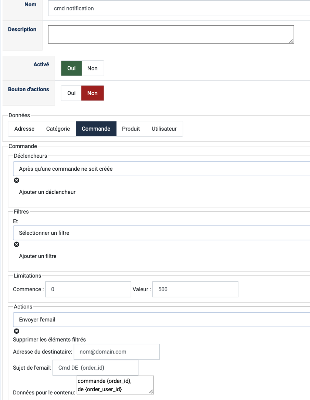Enable Bouton d'actions with Oui
Viewport: 310px width, 400px height.
click(x=71, y=93)
